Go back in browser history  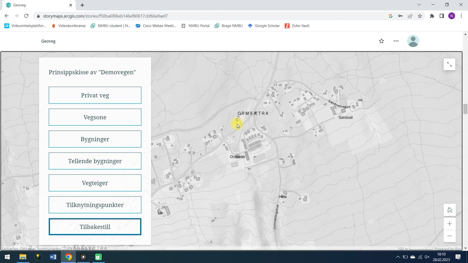click(x=7, y=16)
